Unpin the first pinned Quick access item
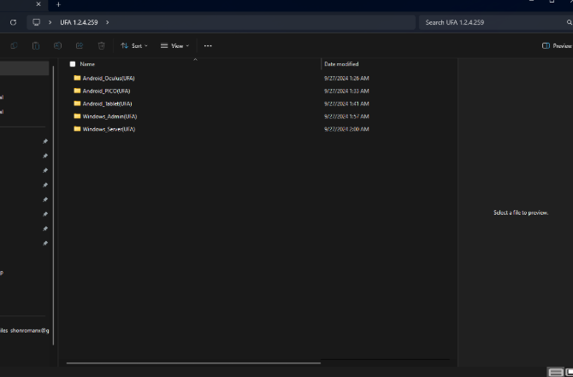573x377 pixels. tap(45, 142)
